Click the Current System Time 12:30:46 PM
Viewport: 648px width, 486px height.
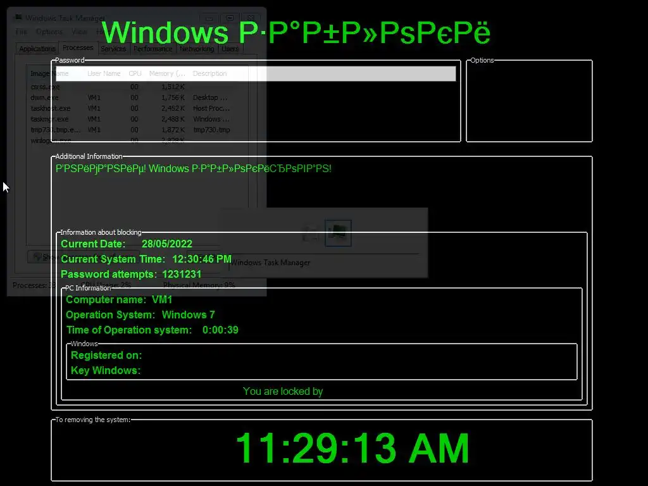click(x=202, y=259)
